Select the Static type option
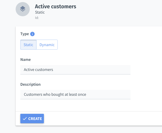This screenshot has height=133, width=162. coord(28,45)
